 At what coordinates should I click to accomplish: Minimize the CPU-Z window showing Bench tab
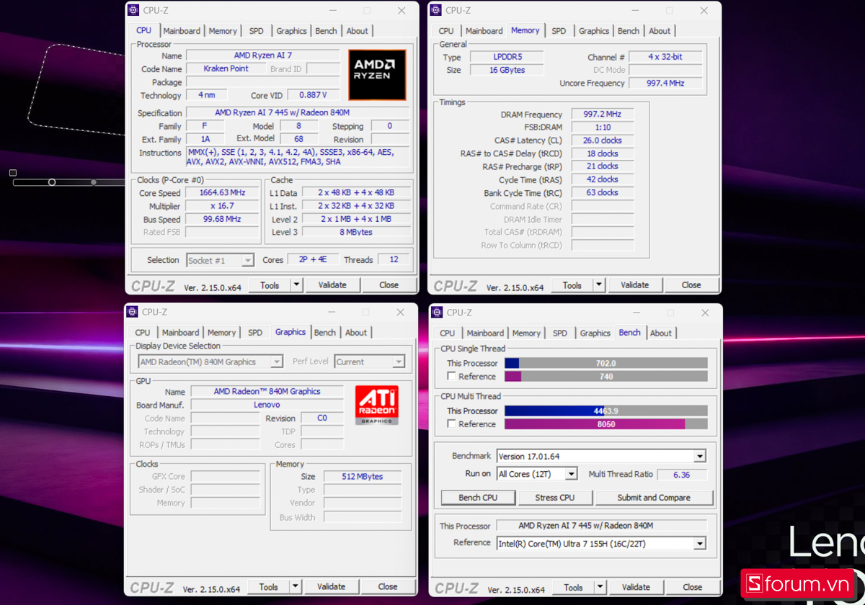click(x=636, y=313)
